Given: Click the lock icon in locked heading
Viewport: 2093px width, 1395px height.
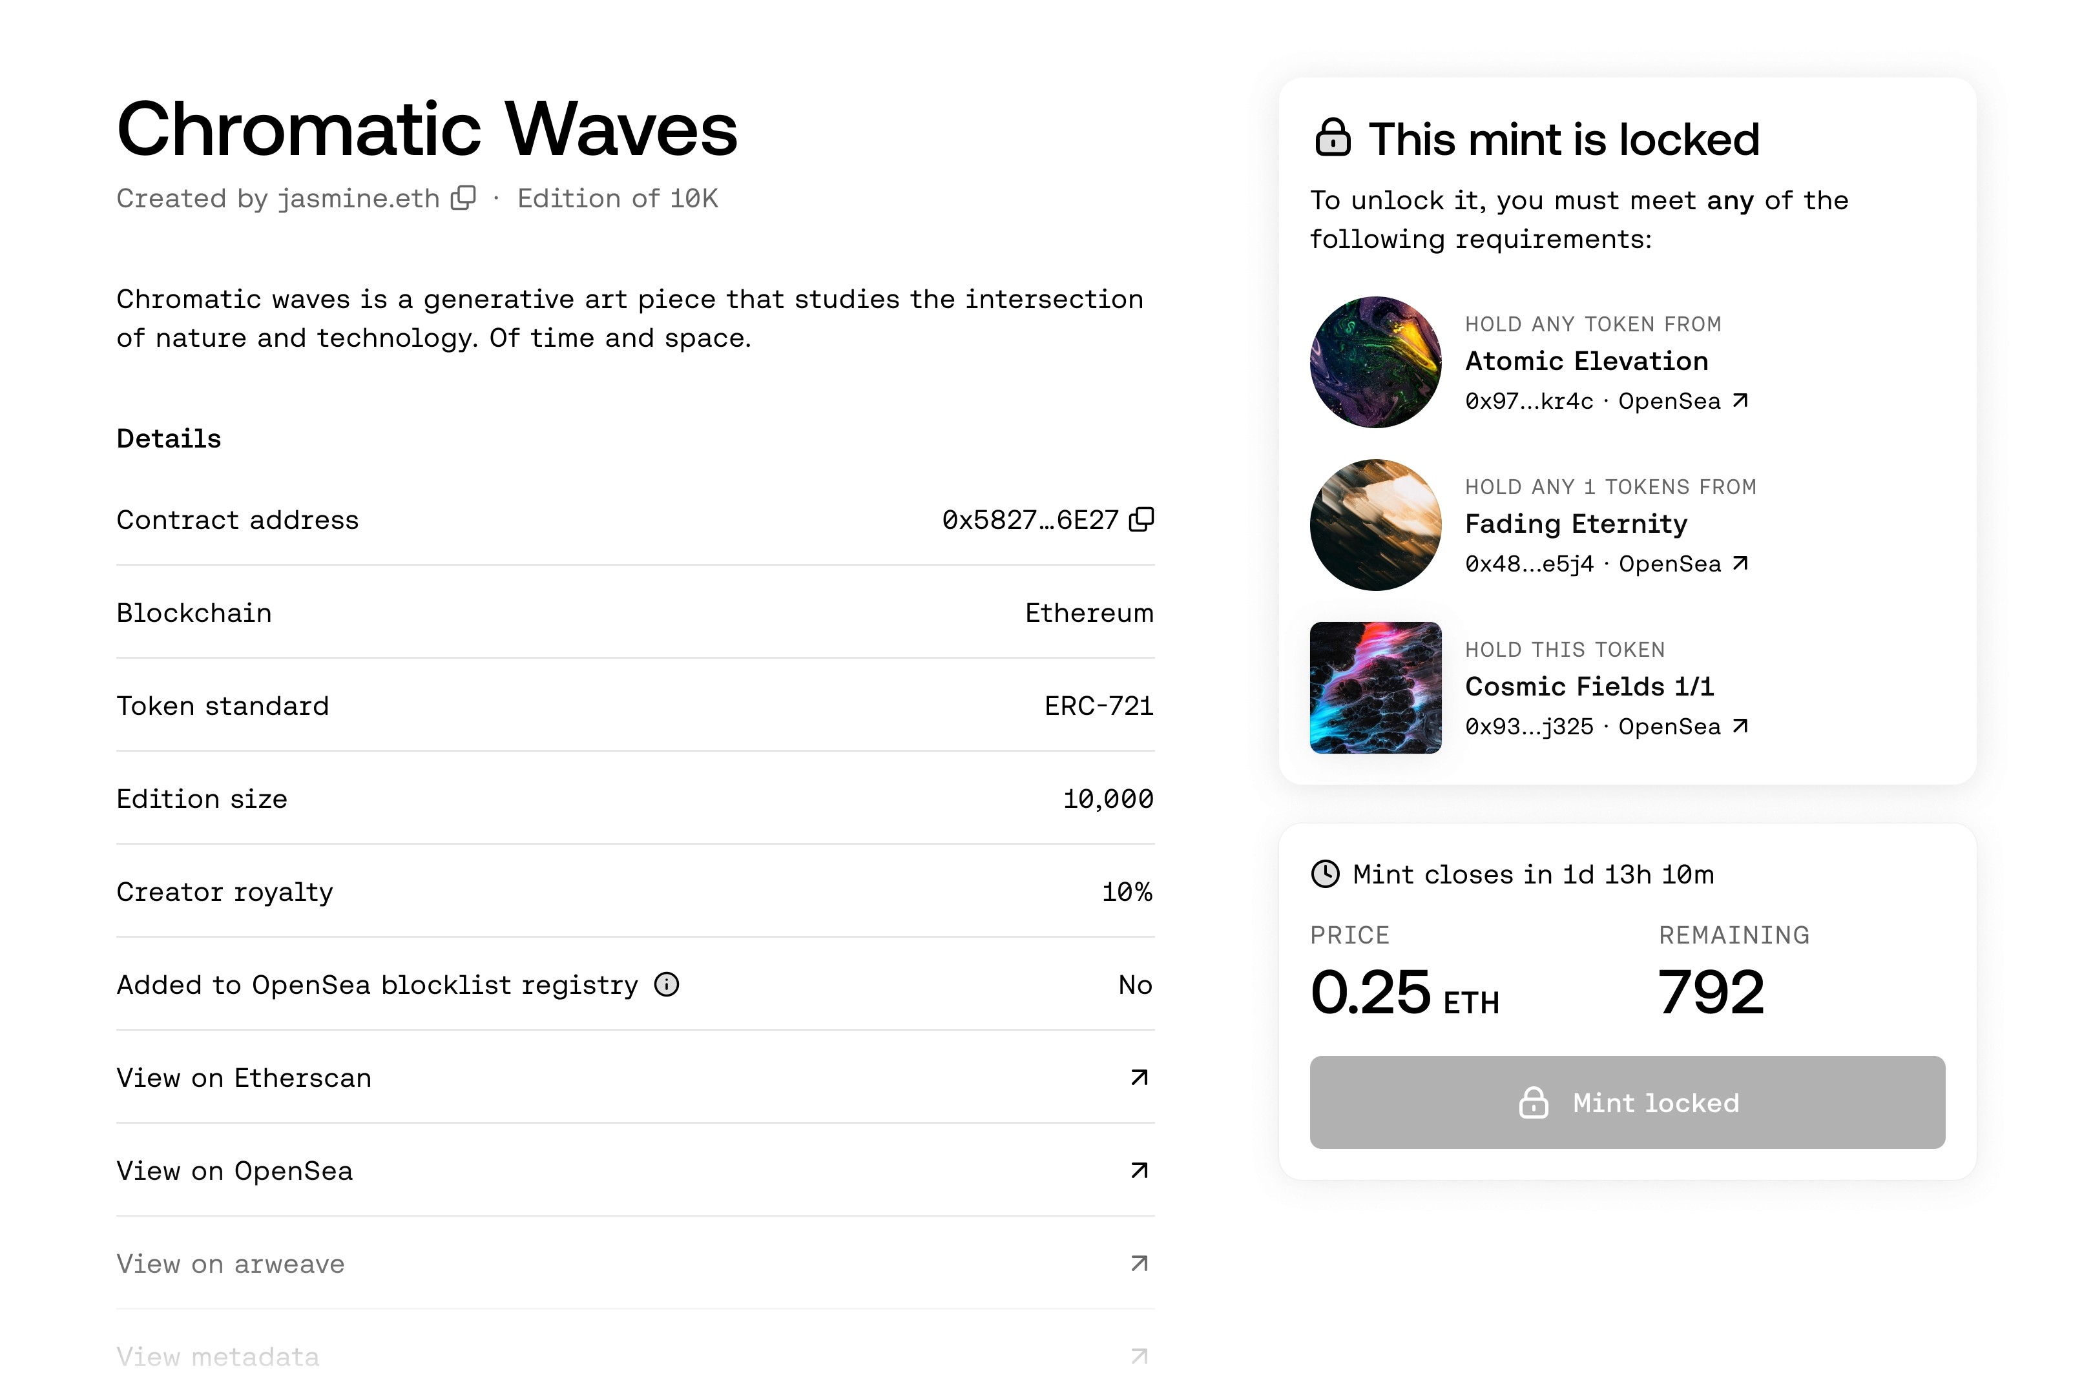Looking at the screenshot, I should click(x=1332, y=138).
